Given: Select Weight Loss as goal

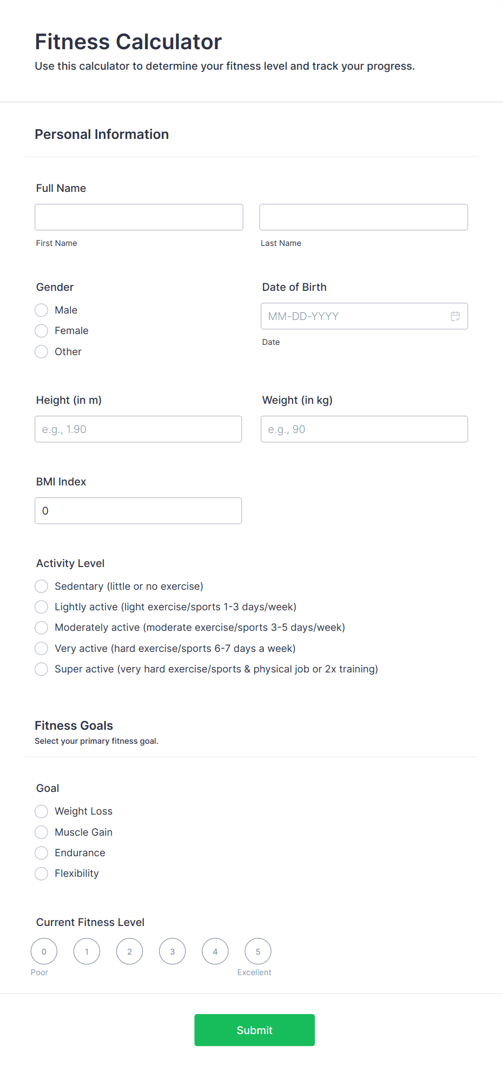Looking at the screenshot, I should tap(42, 811).
